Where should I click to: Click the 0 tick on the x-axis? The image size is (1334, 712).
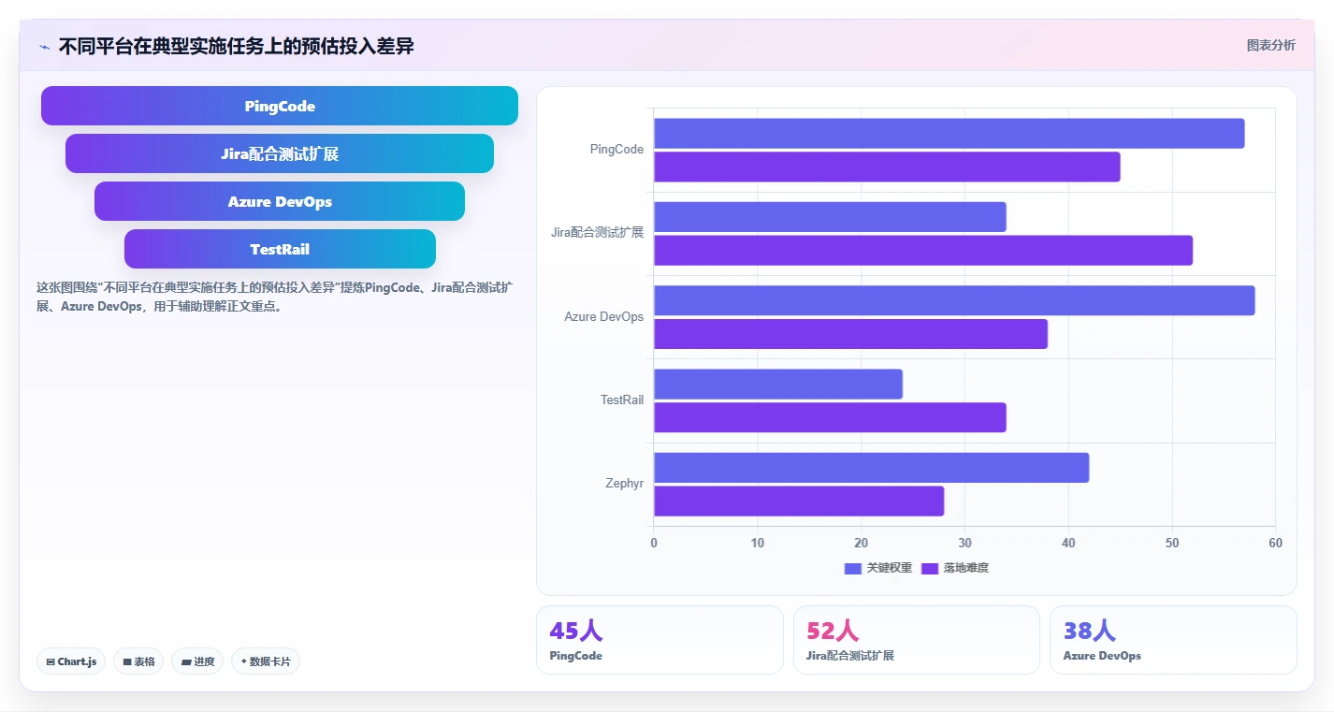(654, 544)
